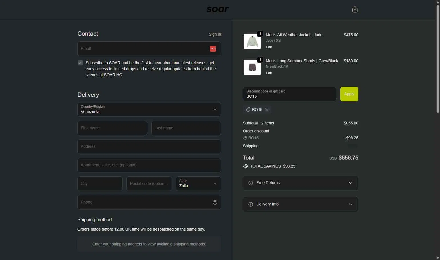Click the Postal code field

point(149,184)
